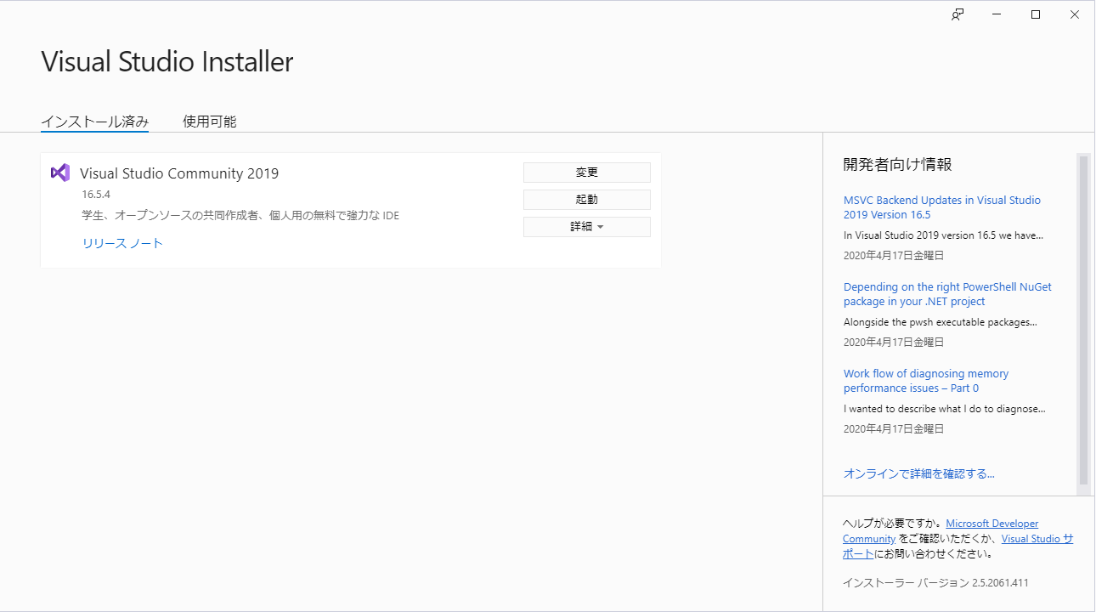Launch Visual Studio with the 起動 button

click(x=587, y=200)
